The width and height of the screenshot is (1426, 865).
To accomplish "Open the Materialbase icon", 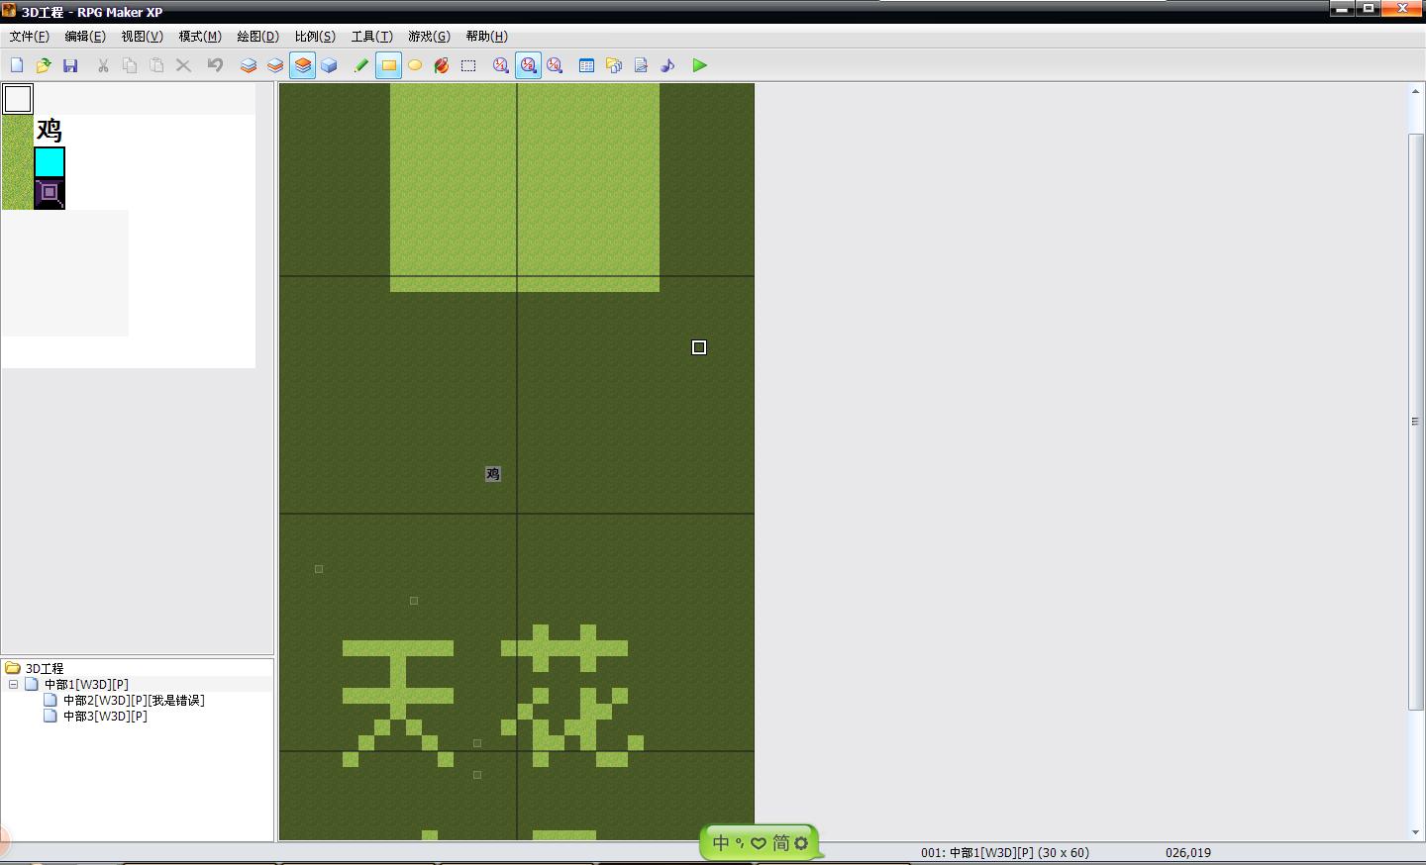I will [x=614, y=65].
